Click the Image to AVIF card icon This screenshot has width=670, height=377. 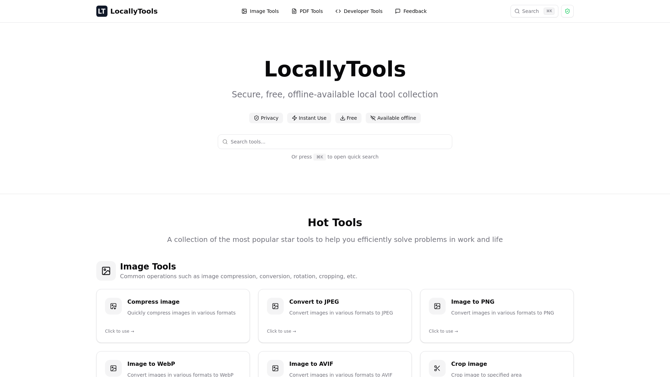pyautogui.click(x=275, y=368)
